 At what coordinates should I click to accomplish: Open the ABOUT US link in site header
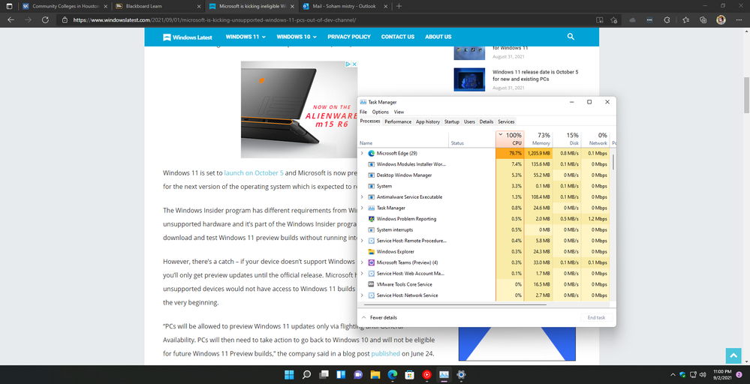click(438, 37)
